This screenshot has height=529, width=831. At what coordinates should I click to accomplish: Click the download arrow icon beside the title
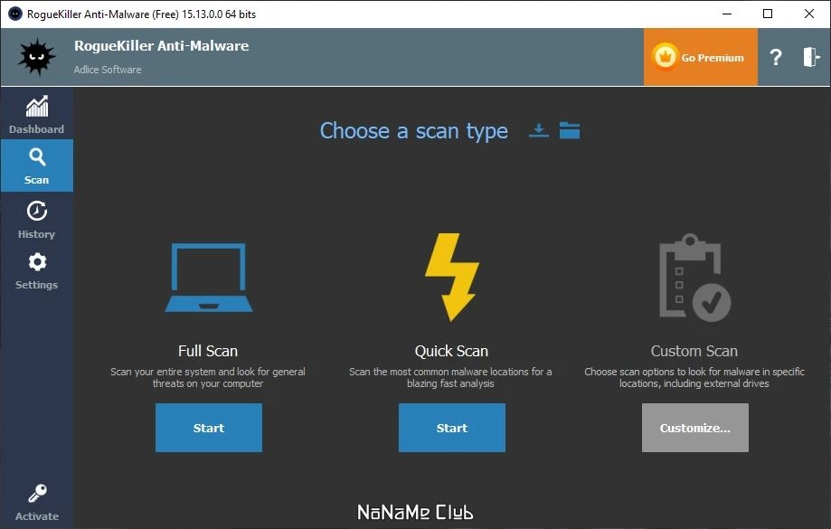538,130
